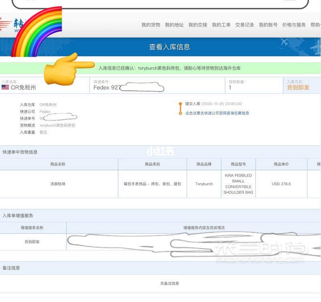Image resolution: width=321 pixels, height=302 pixels.
Task: Click the green confirmation notice banner
Action: click(160, 68)
